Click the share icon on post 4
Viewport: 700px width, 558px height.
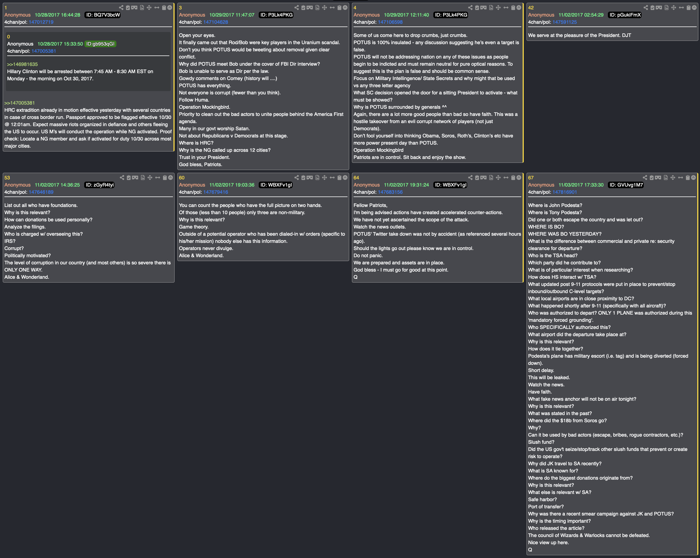470,7
